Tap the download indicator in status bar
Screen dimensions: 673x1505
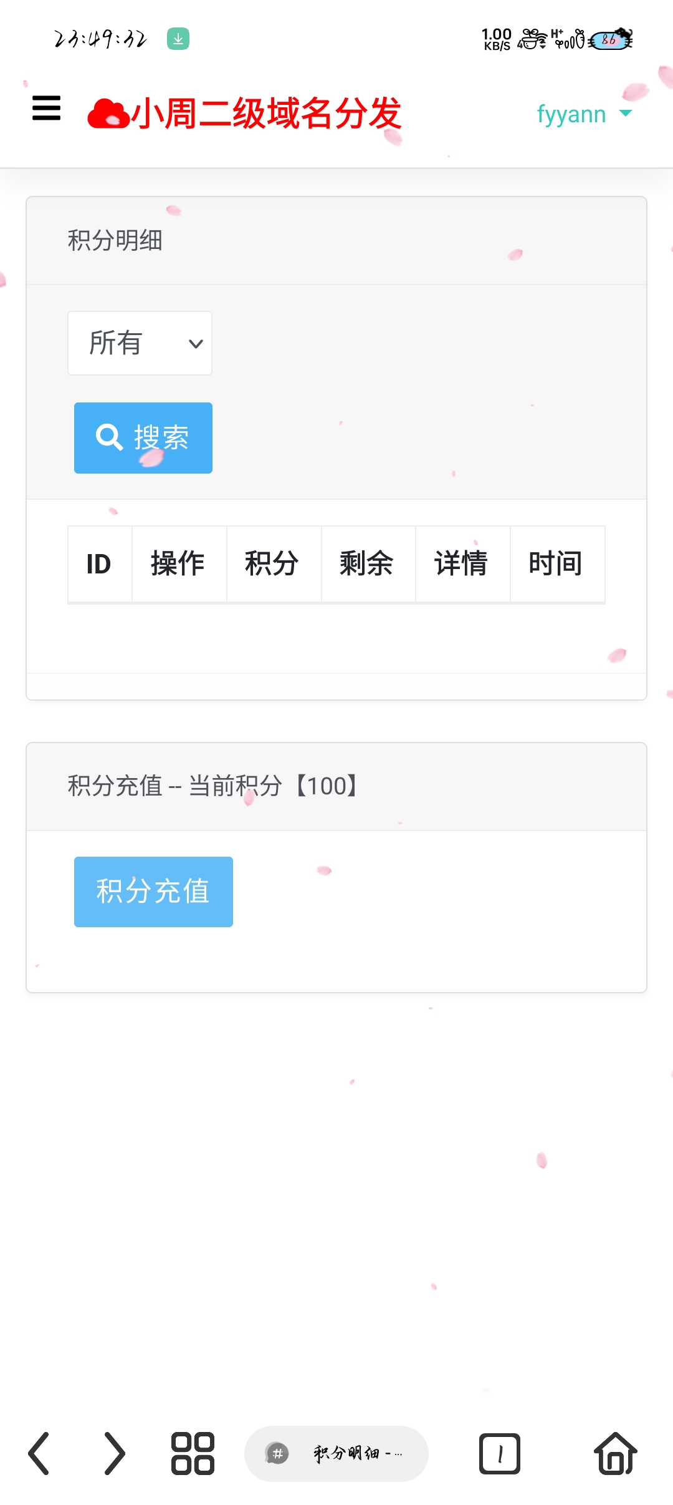click(x=178, y=39)
